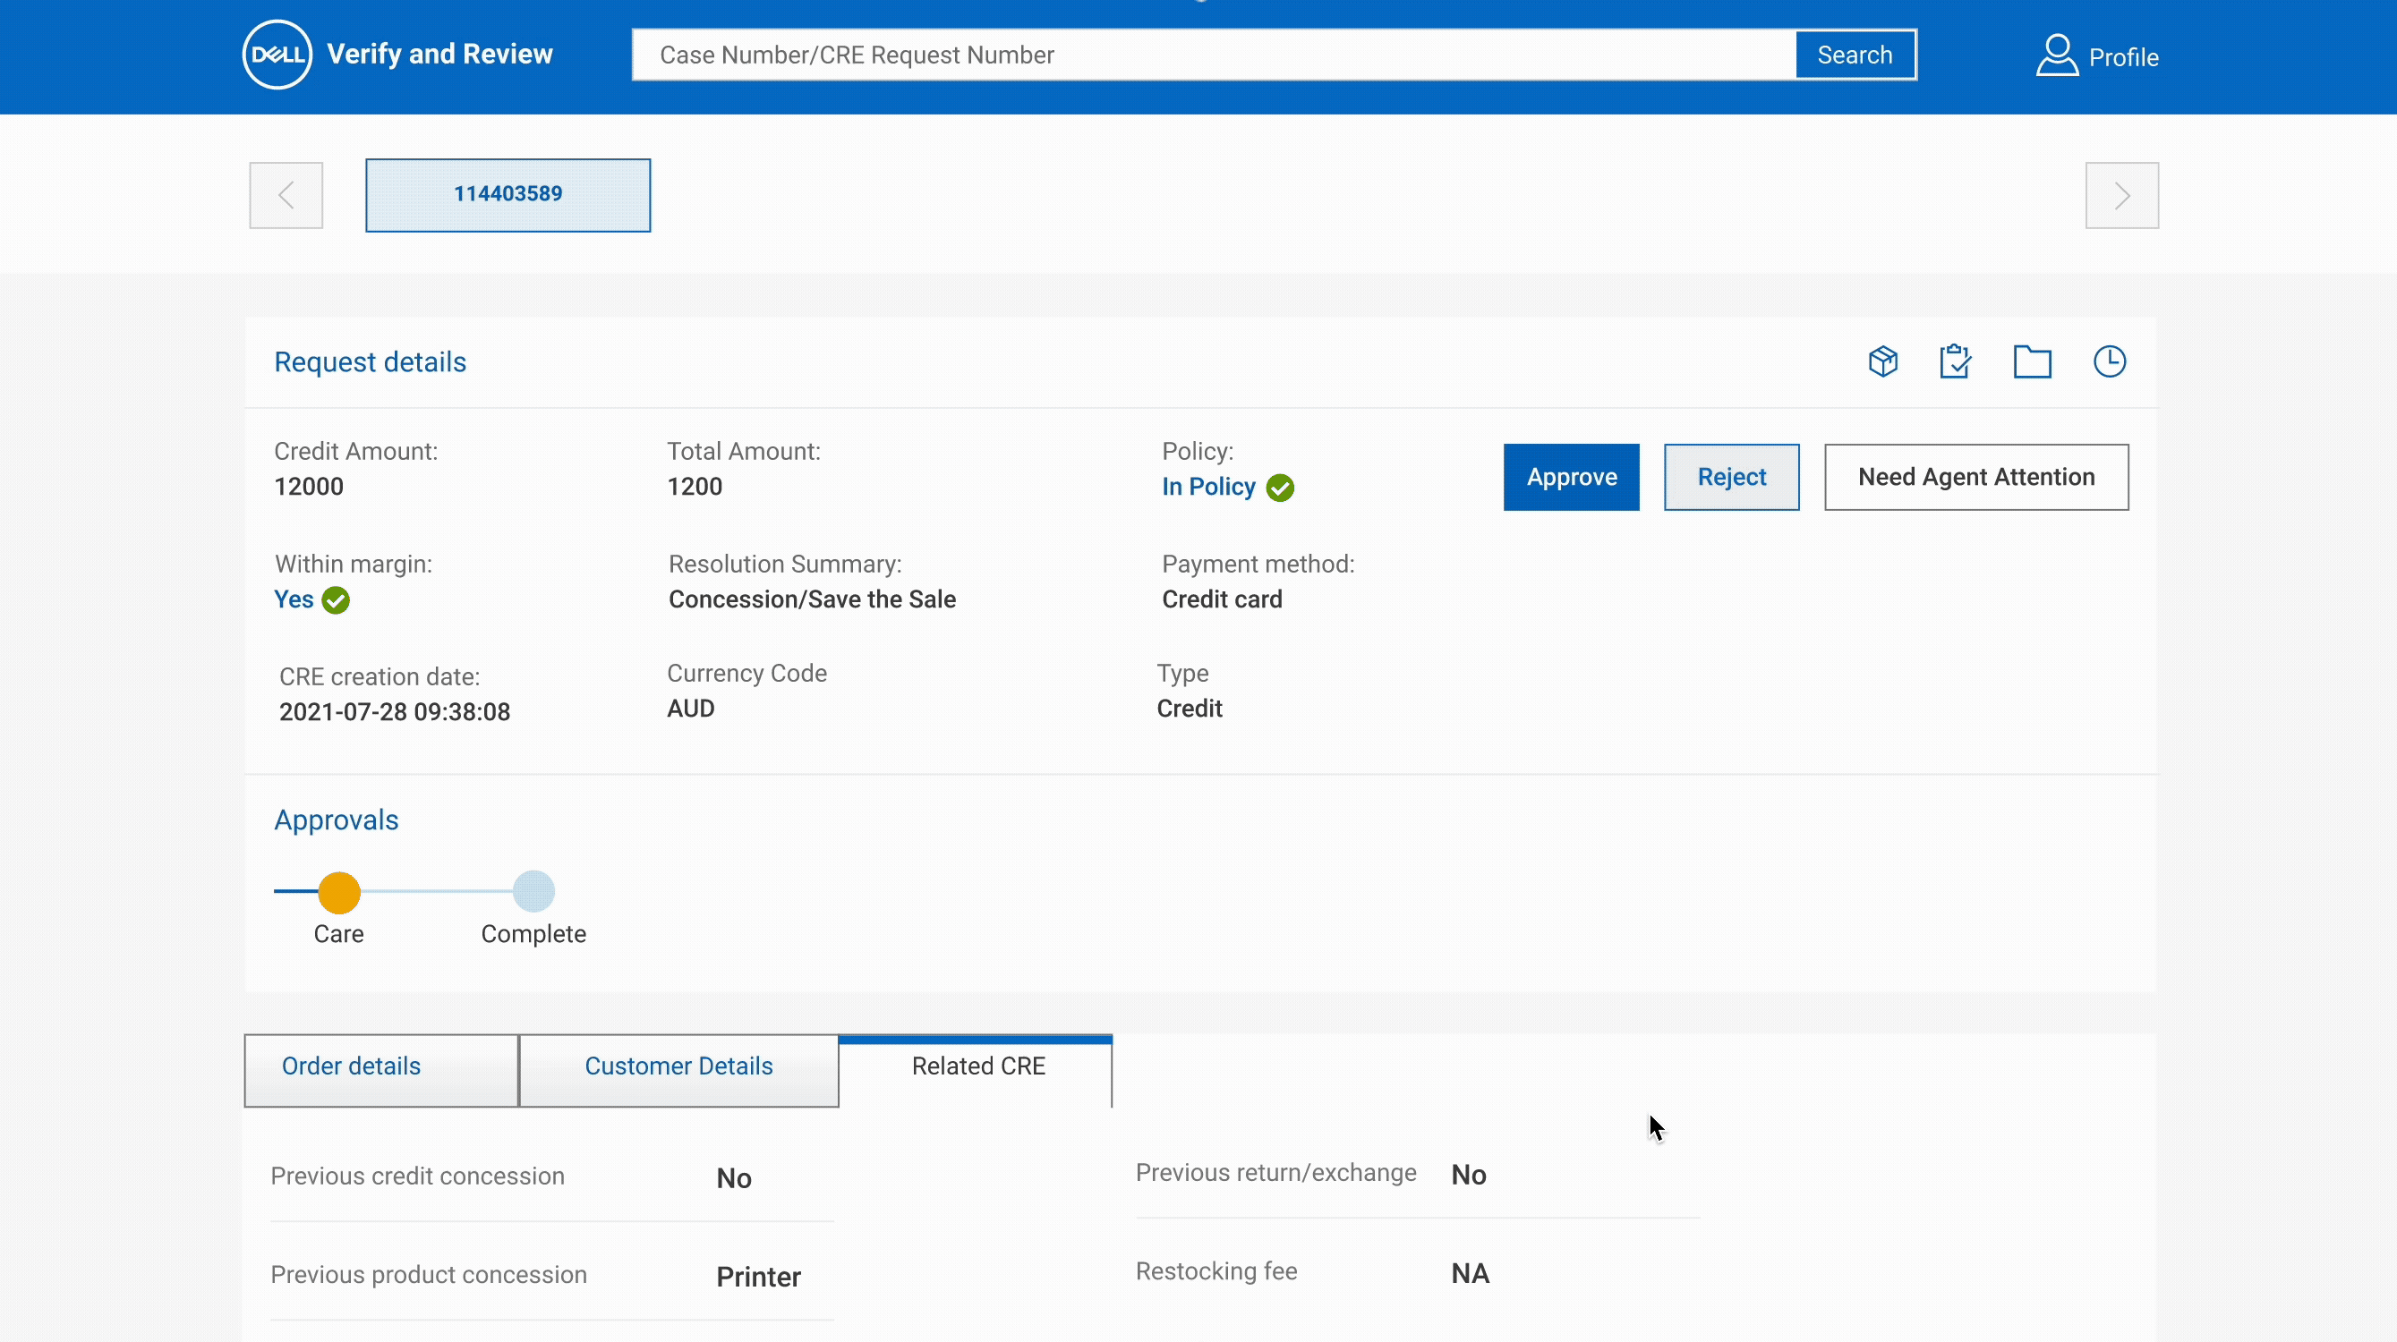Click the Search button
The image size is (2397, 1342).
[1854, 55]
